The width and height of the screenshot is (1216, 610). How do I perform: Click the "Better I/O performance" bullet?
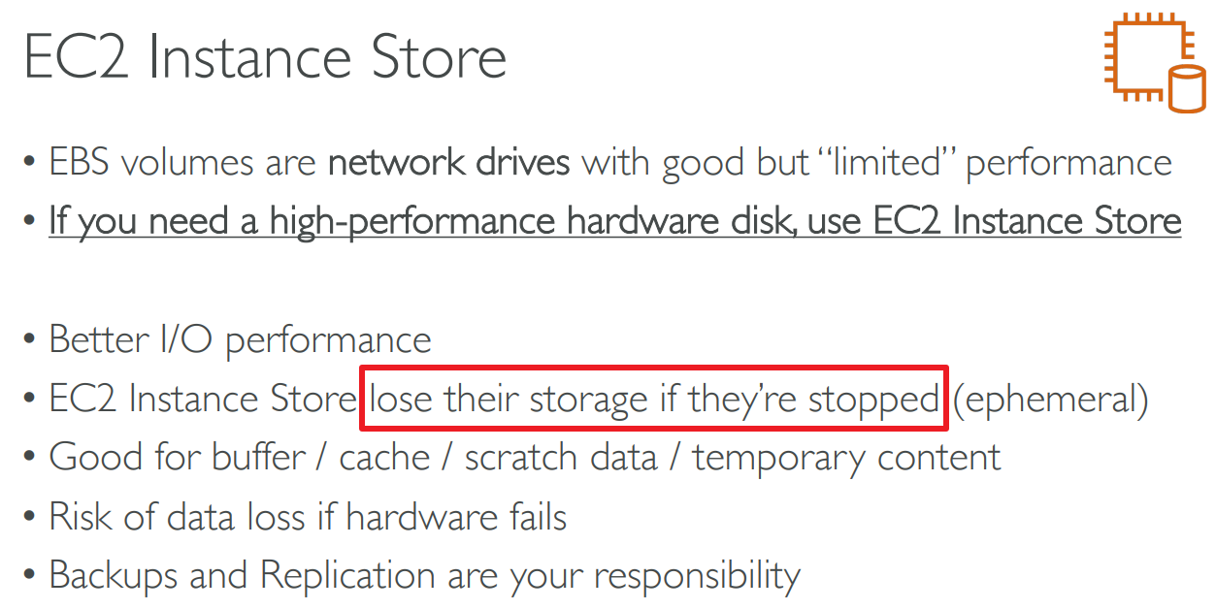(x=241, y=339)
